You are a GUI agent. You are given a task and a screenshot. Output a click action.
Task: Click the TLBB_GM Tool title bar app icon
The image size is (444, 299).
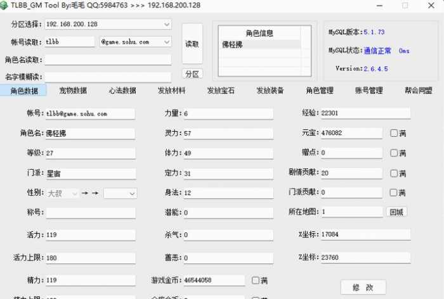4,5
